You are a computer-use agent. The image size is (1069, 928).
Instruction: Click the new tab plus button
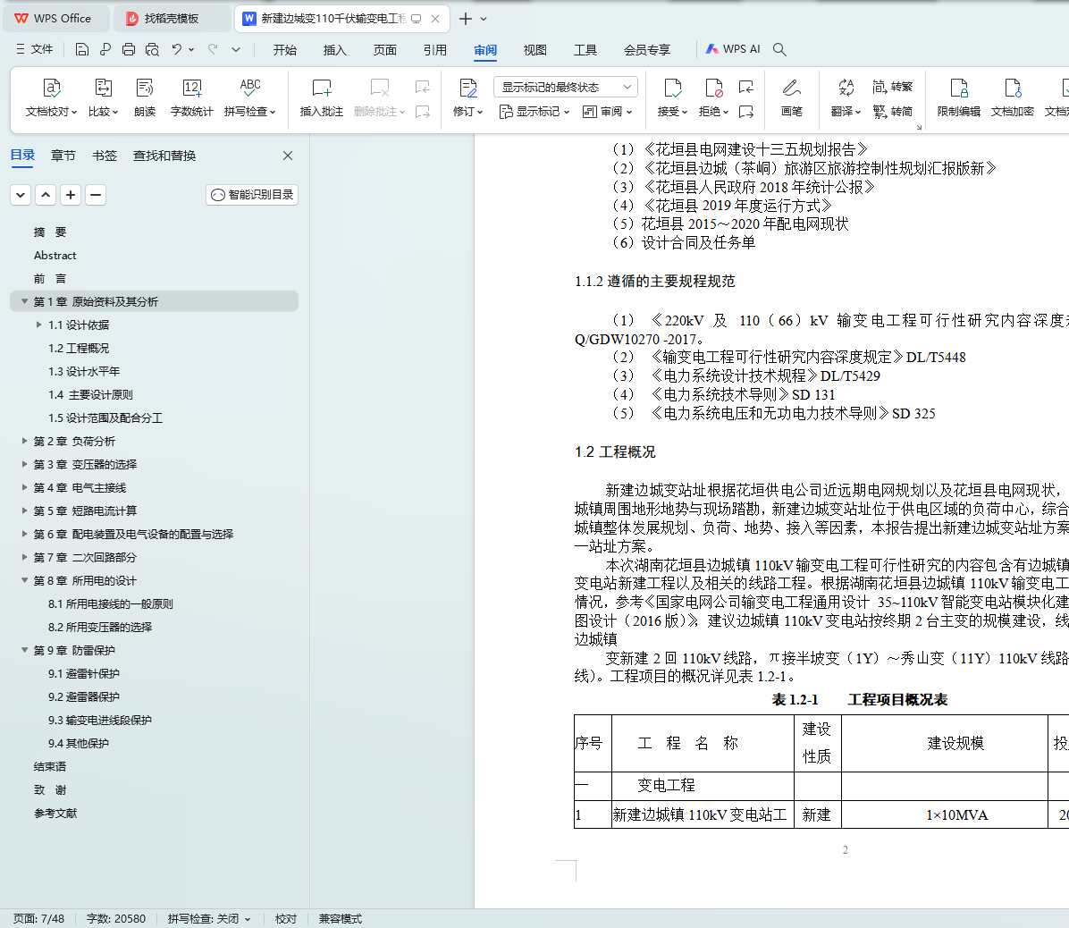[465, 19]
